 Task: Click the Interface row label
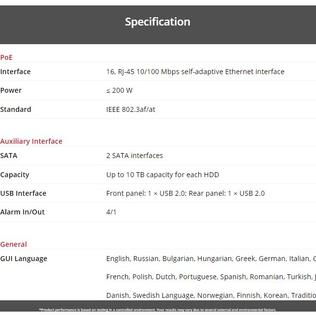tap(15, 72)
